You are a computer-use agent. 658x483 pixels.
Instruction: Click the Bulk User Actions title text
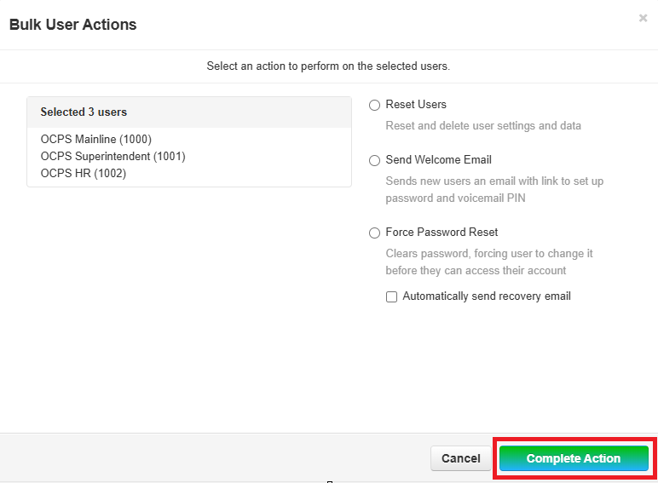coord(72,25)
